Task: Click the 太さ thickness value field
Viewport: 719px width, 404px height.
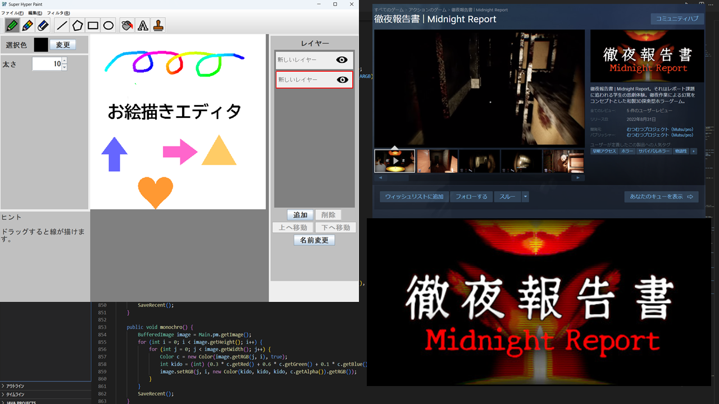Action: click(47, 64)
